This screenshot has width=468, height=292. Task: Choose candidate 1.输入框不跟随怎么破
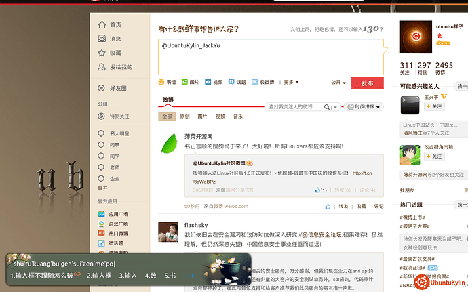click(x=42, y=276)
